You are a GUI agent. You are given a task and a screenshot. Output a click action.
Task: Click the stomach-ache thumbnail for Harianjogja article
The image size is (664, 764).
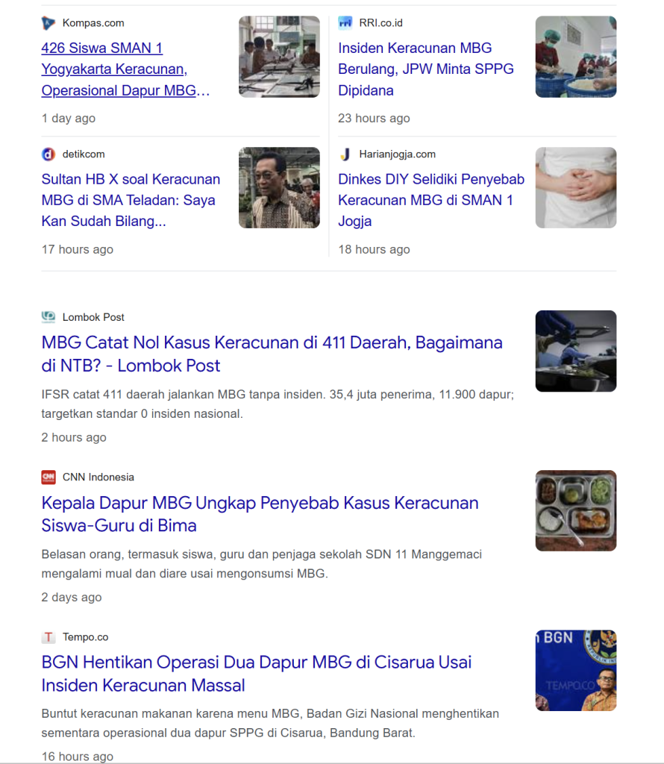575,187
